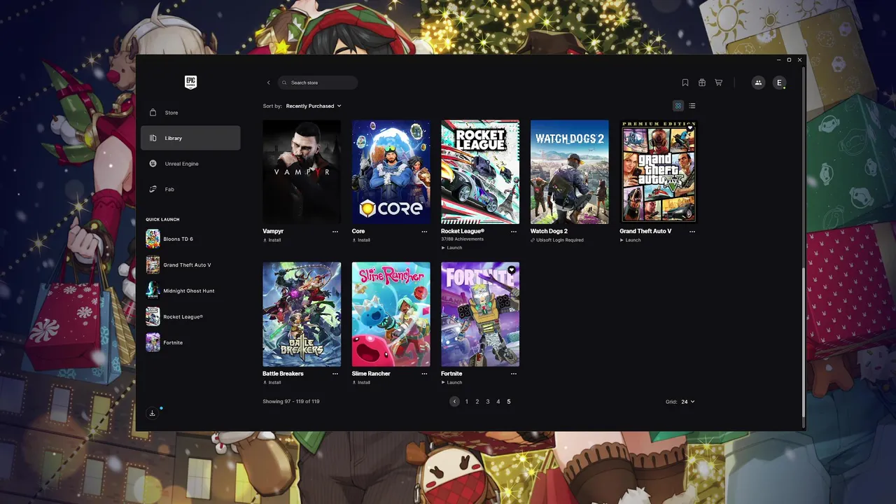The width and height of the screenshot is (896, 504).
Task: Install Core
Action: 361,240
